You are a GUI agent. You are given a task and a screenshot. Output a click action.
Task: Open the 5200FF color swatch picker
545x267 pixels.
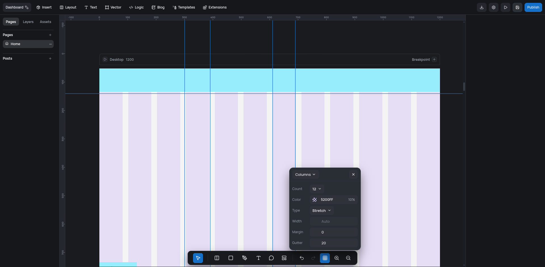[314, 199]
